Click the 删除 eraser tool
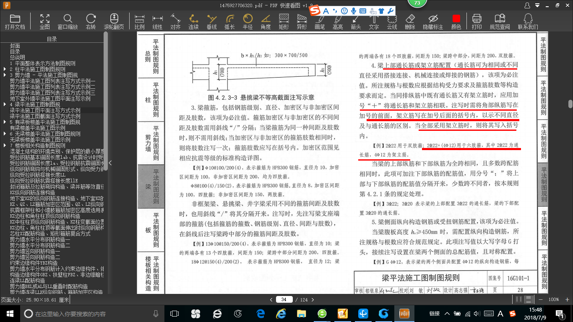The image size is (573, 322). coord(410,21)
